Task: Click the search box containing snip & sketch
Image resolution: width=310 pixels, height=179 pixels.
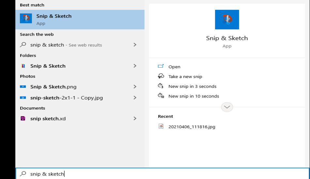Action: point(163,174)
